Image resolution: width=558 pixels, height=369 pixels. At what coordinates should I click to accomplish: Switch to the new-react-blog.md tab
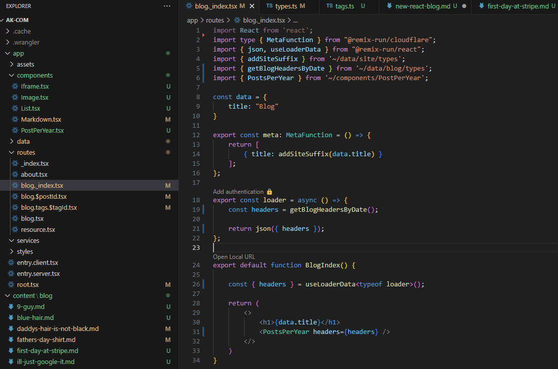423,6
